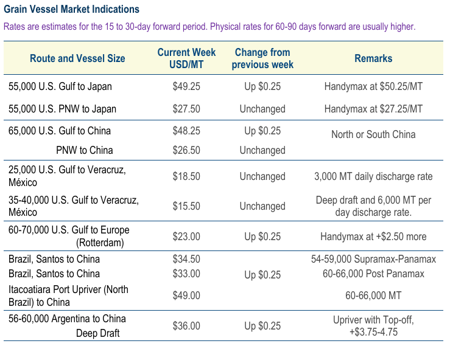Select the U.S. Gulf to Europe (Rotterdam) route
The image size is (450, 352).
pyautogui.click(x=69, y=236)
